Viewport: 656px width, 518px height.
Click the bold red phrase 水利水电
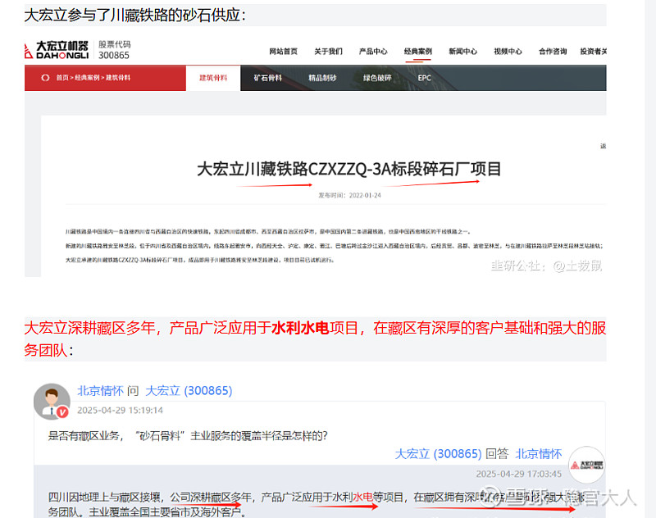pyautogui.click(x=300, y=328)
